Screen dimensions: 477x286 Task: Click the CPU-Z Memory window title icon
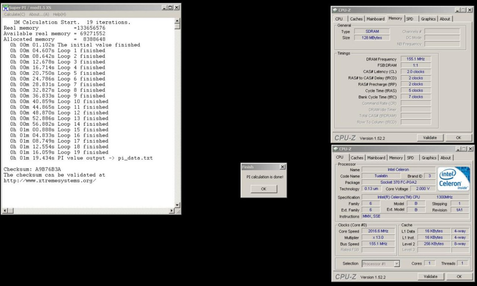click(x=335, y=10)
